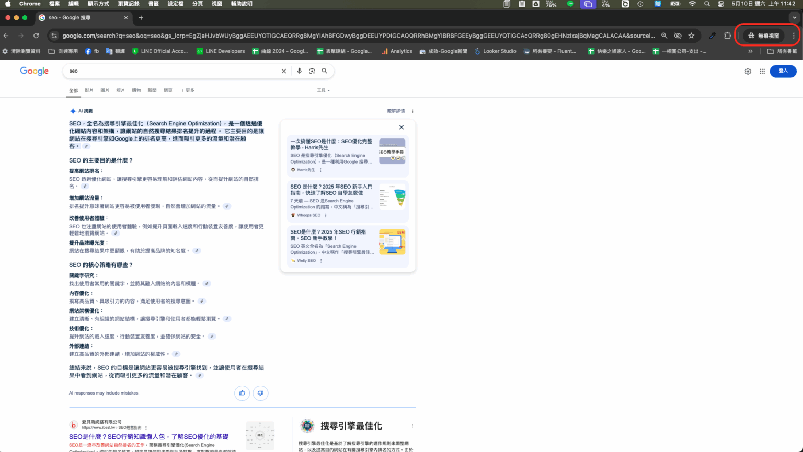Submit search with the magnifier icon
The width and height of the screenshot is (803, 452).
coord(325,71)
